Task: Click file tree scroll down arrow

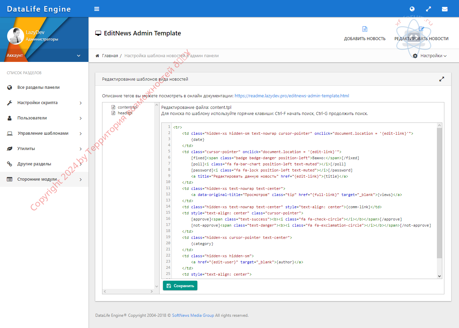Action: pyautogui.click(x=157, y=286)
